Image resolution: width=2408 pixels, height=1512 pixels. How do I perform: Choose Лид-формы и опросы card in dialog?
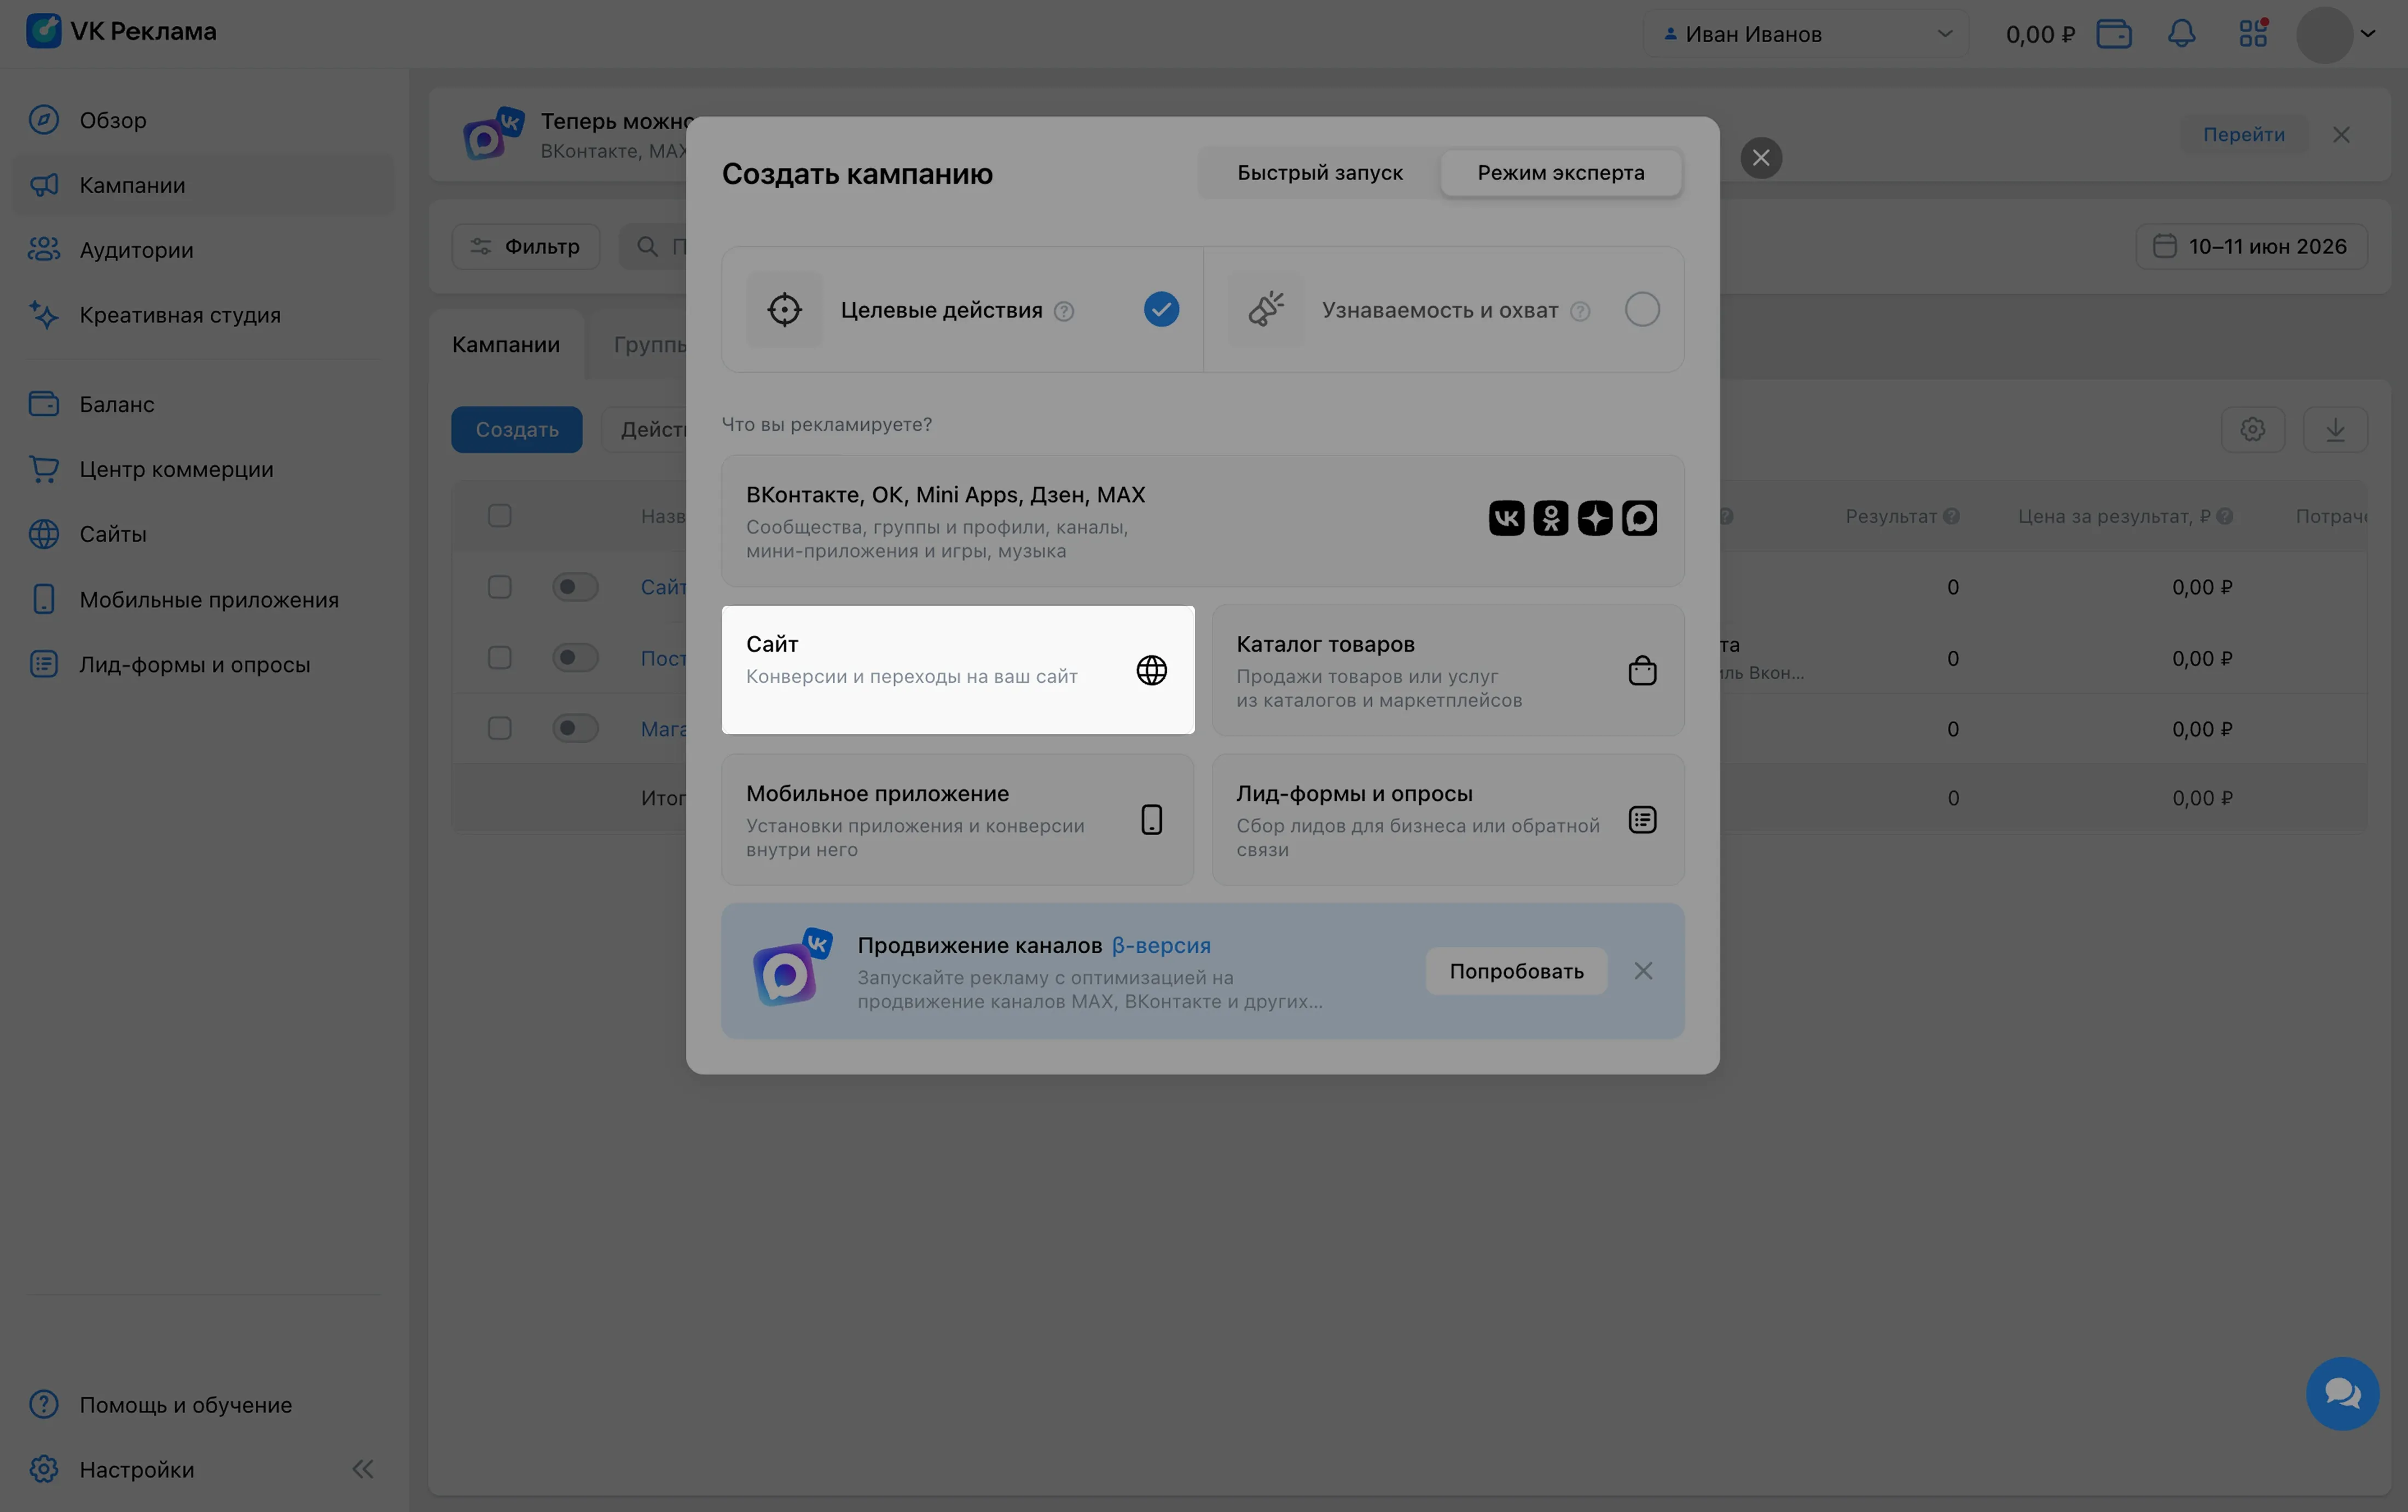[x=1448, y=820]
